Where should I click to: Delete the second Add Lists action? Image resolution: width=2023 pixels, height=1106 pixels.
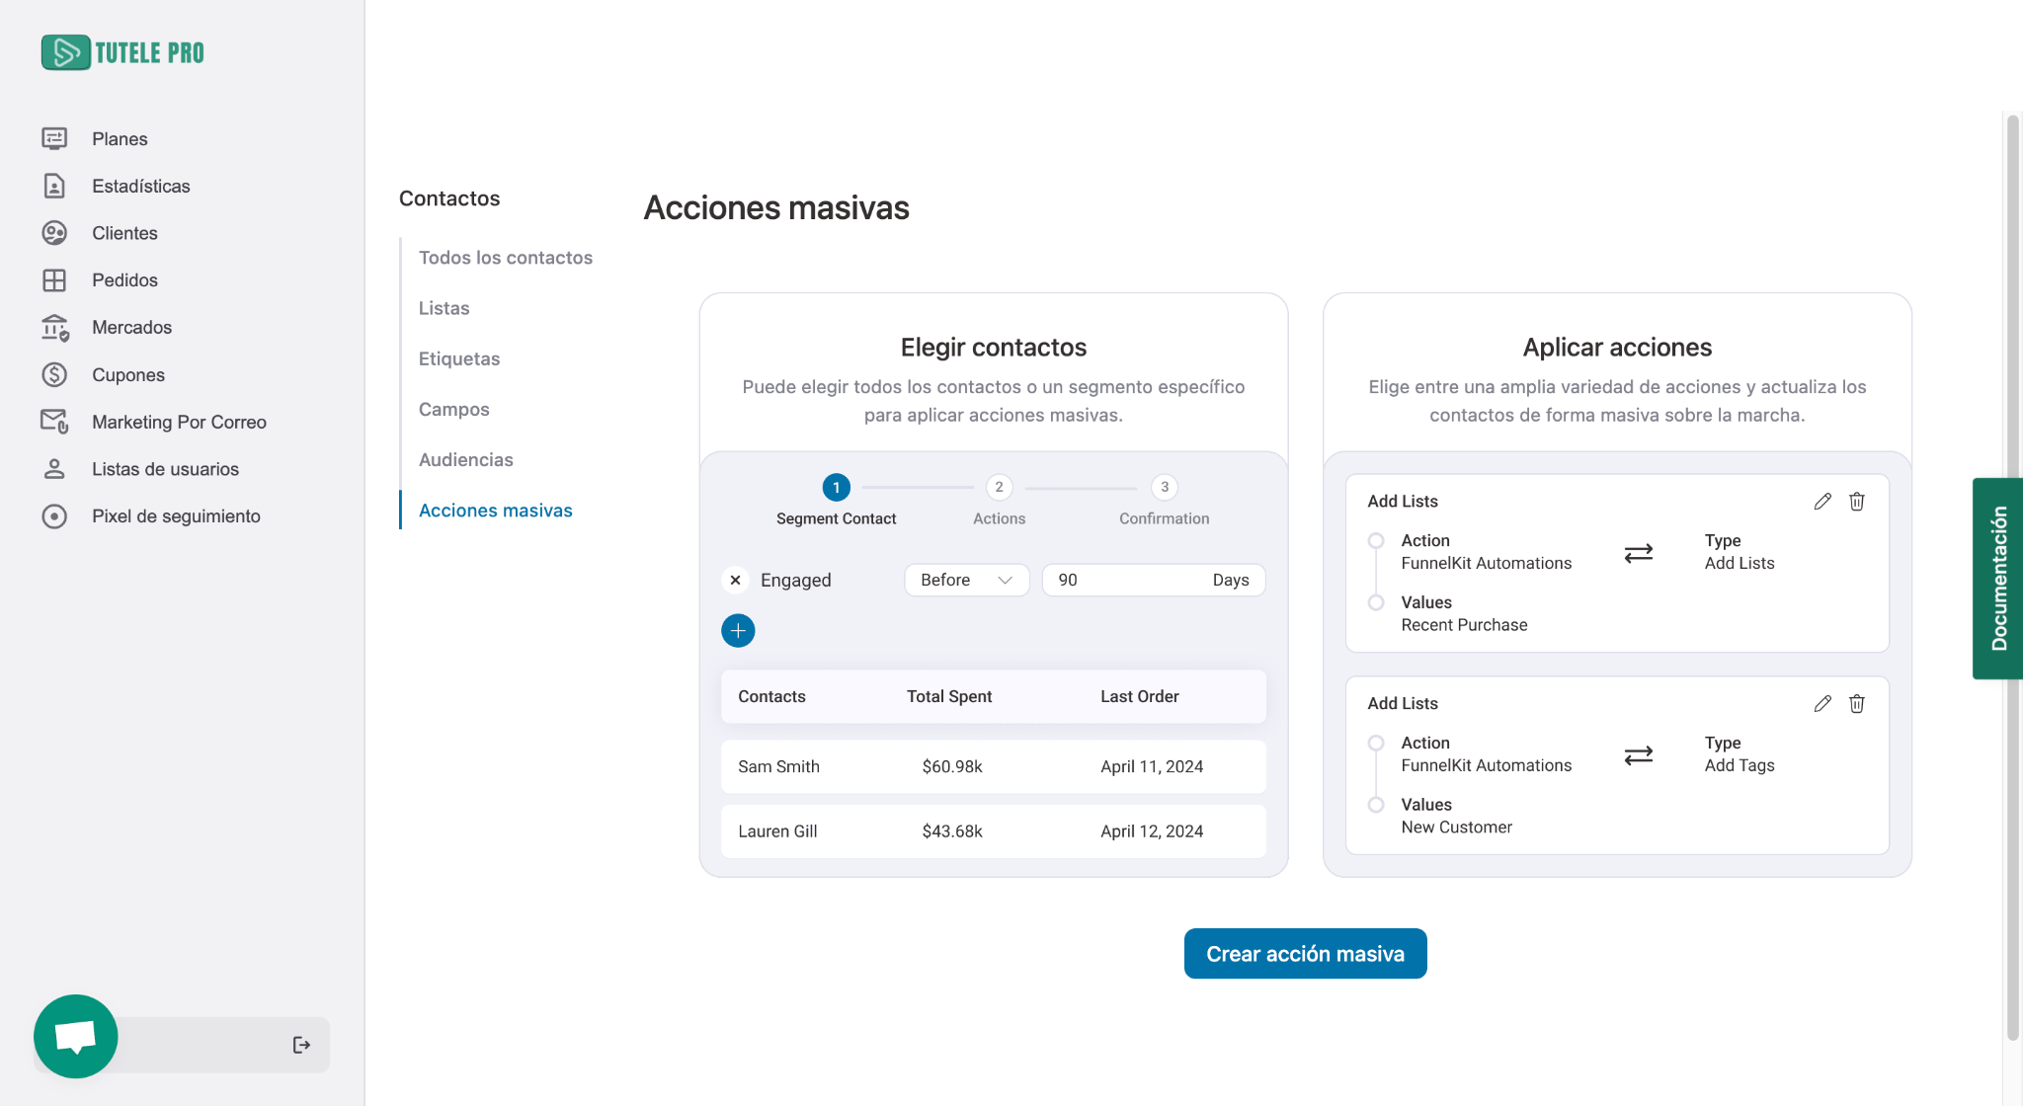(1856, 704)
